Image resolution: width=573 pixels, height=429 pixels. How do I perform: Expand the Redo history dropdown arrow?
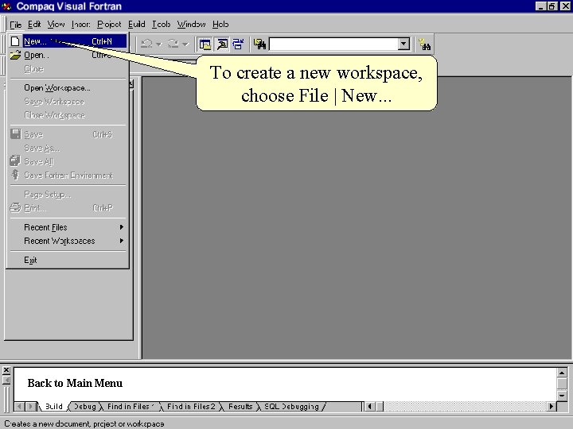coord(185,44)
